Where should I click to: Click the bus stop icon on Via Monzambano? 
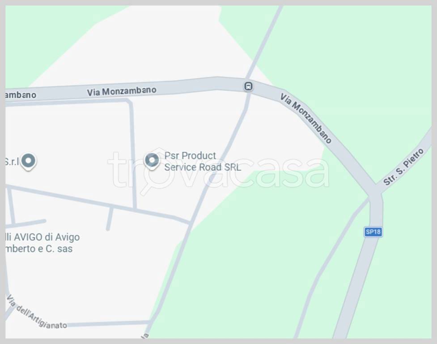pyautogui.click(x=248, y=86)
